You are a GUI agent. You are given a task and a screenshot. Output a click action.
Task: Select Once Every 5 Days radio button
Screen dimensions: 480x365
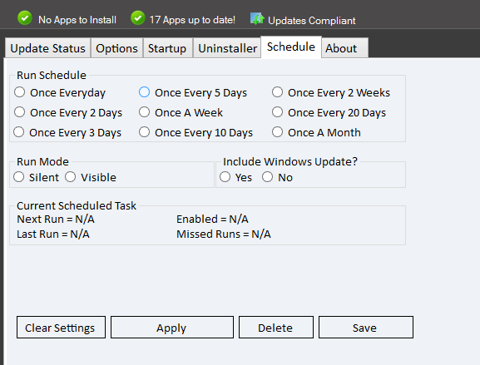144,92
